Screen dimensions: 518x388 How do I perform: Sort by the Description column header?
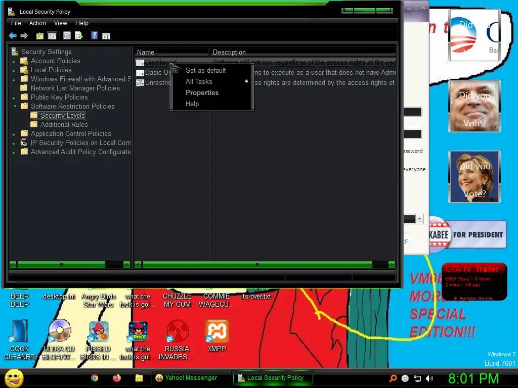pyautogui.click(x=303, y=52)
